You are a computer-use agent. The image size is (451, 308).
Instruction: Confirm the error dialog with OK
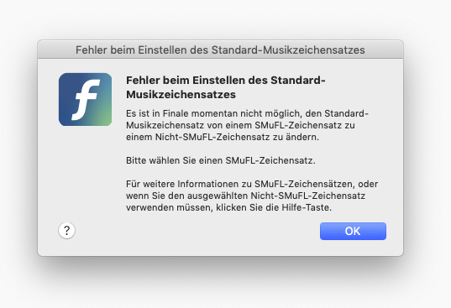click(x=353, y=231)
